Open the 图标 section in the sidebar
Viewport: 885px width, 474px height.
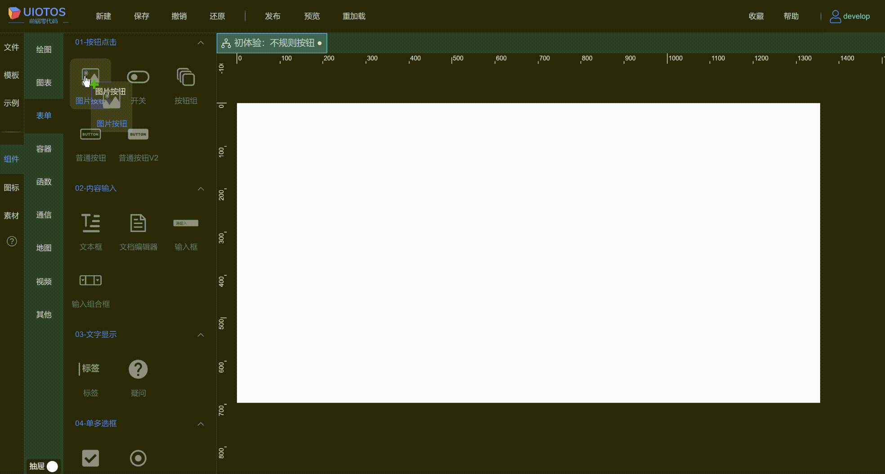click(12, 187)
